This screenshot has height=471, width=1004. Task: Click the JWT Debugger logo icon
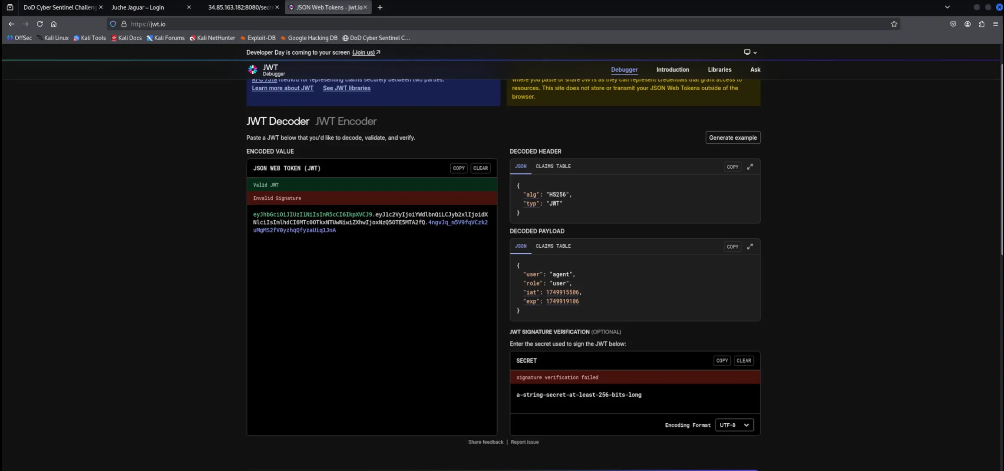tap(253, 70)
